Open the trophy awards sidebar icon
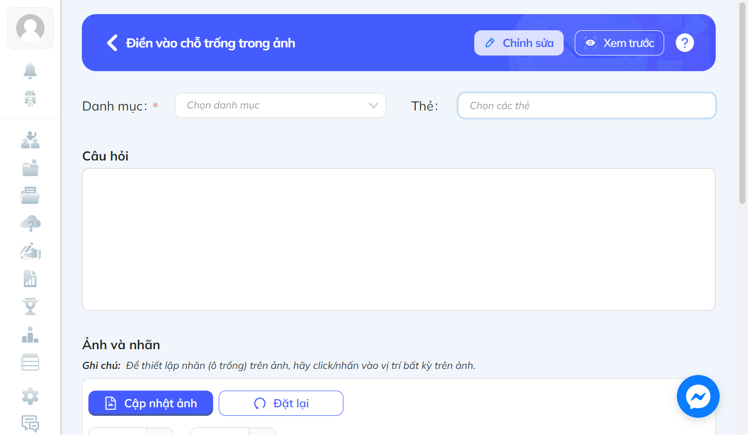 point(30,306)
